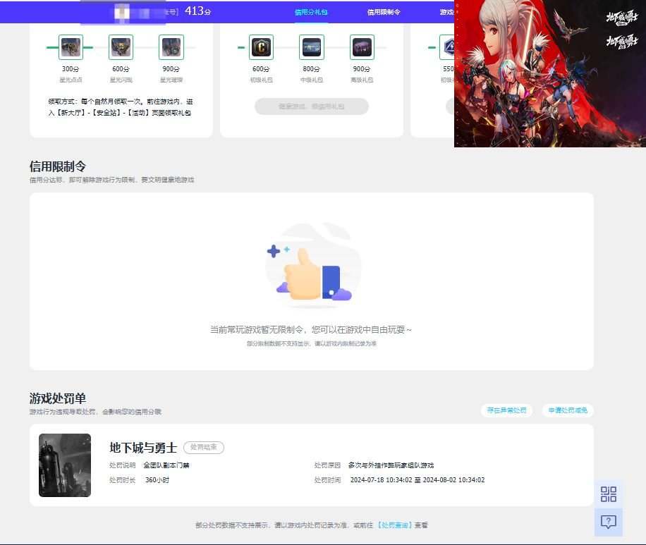Image resolution: width=646 pixels, height=545 pixels.
Task: Click the 413分 credit score in the header
Action: coord(197,11)
